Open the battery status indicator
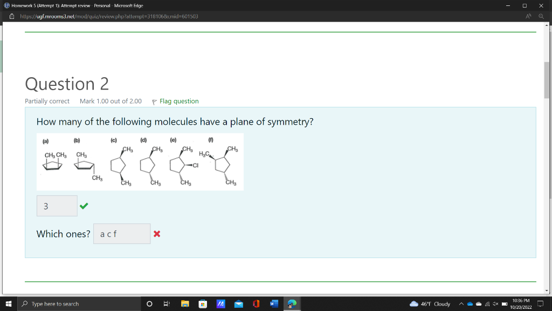Viewport: 552px width, 311px height. point(504,303)
